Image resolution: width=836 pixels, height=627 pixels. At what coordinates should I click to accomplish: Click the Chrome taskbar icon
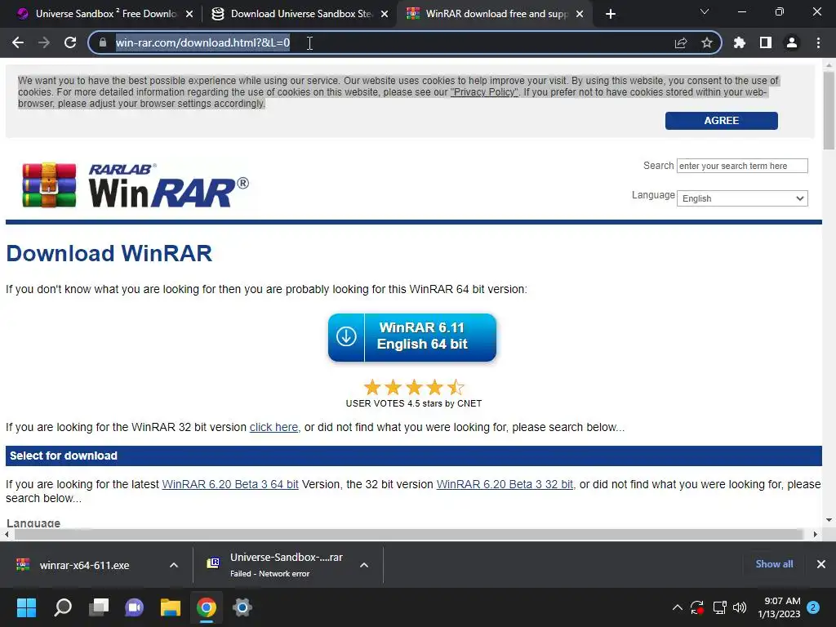pyautogui.click(x=207, y=607)
